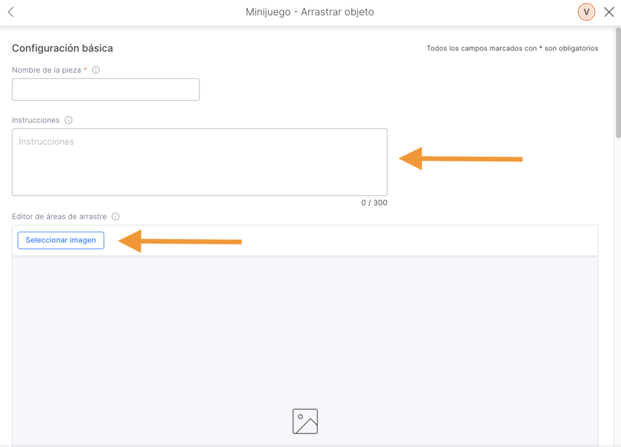Click info icon beside Editor de áreas de arrastre
621x447 pixels.
tap(116, 217)
